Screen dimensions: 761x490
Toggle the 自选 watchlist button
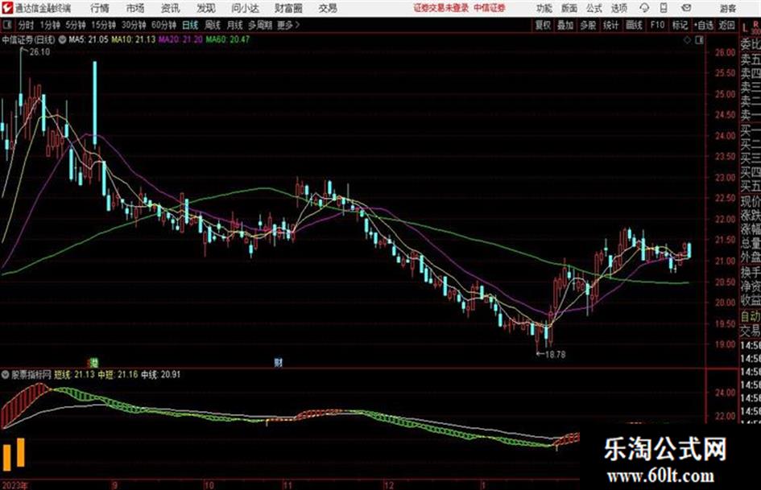pos(703,25)
